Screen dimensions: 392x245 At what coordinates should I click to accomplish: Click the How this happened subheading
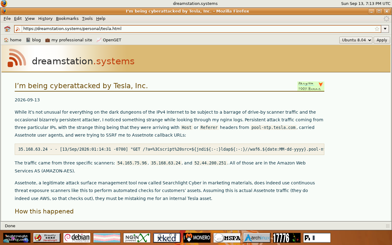[44, 212]
